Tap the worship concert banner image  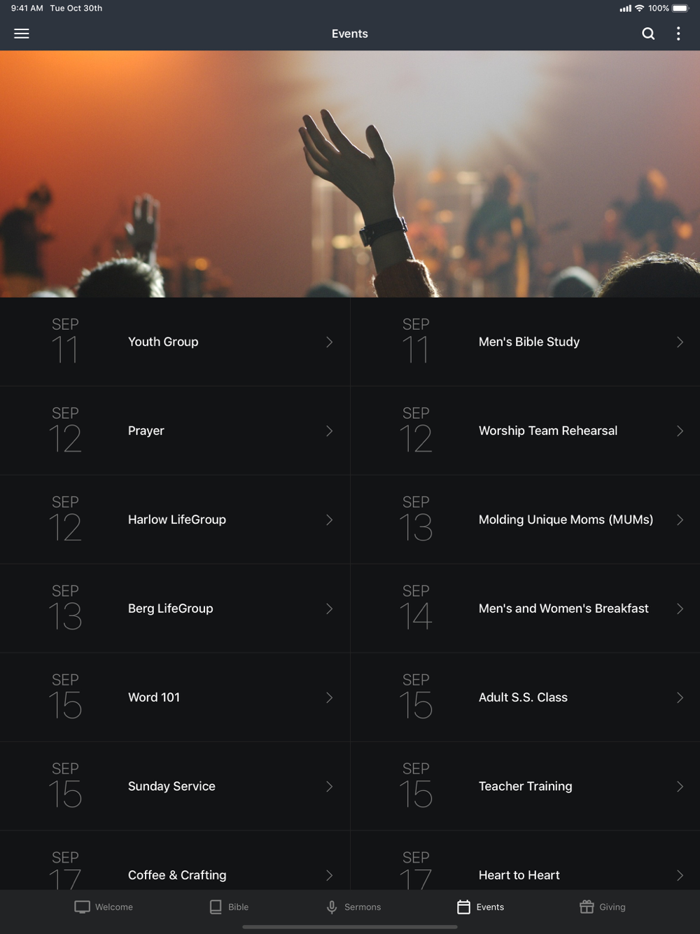point(350,174)
